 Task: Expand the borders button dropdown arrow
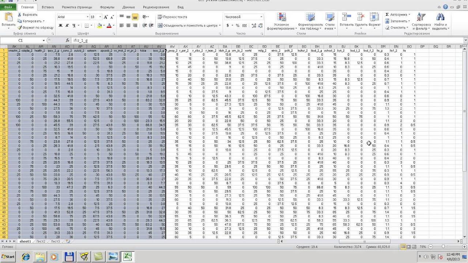click(x=91, y=26)
